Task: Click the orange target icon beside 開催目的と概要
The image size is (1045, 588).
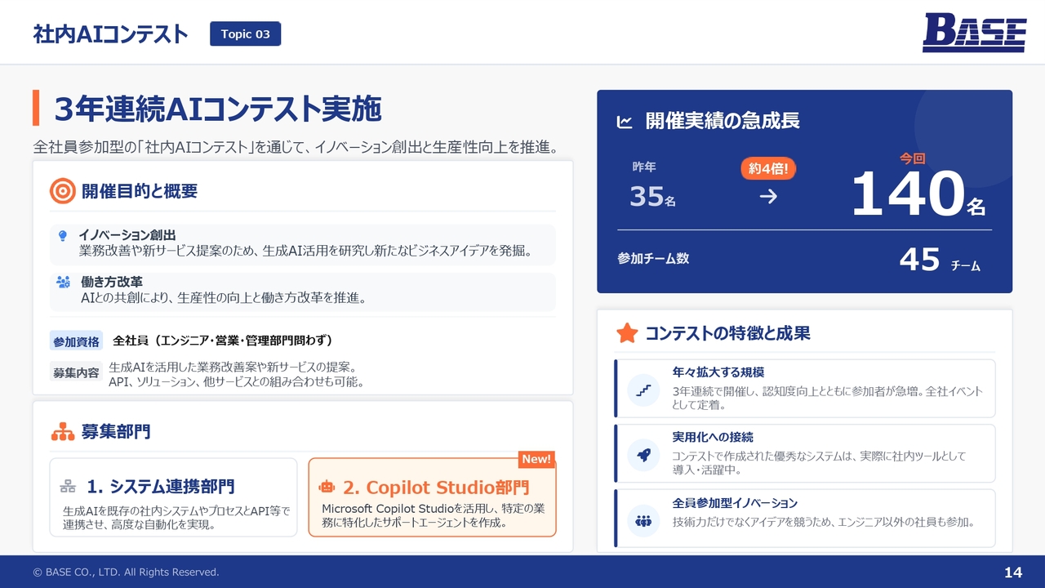Action: (x=63, y=191)
